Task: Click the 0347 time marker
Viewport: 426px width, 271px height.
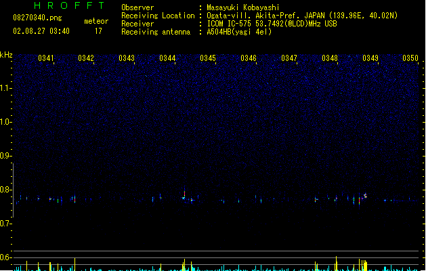Action: [x=289, y=58]
